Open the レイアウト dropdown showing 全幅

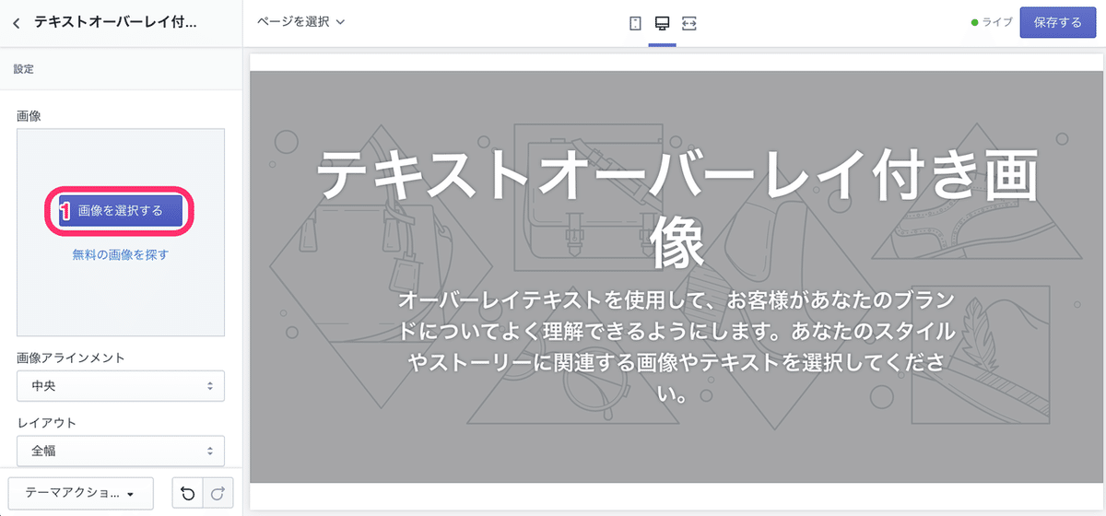tap(121, 451)
